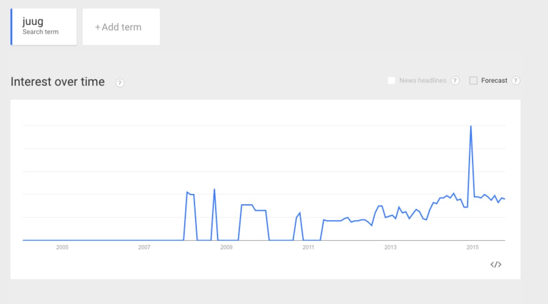The image size is (548, 304).
Task: Click the help icon next to Forecast
Action: tap(516, 80)
